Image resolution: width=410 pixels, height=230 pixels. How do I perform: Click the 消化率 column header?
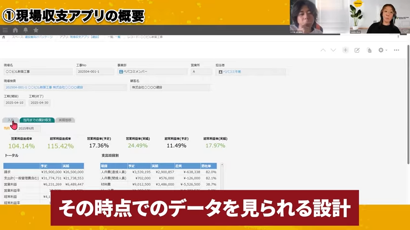click(x=209, y=166)
